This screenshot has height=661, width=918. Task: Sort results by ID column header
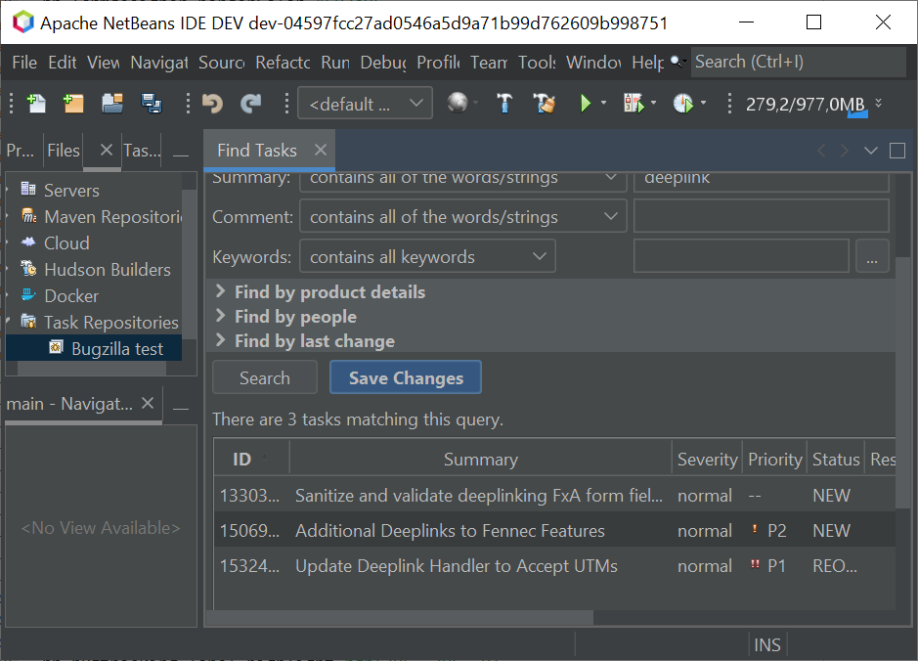click(252, 459)
